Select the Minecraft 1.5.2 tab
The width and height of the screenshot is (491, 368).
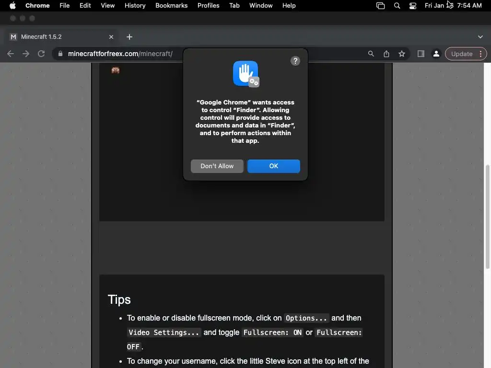click(61, 37)
